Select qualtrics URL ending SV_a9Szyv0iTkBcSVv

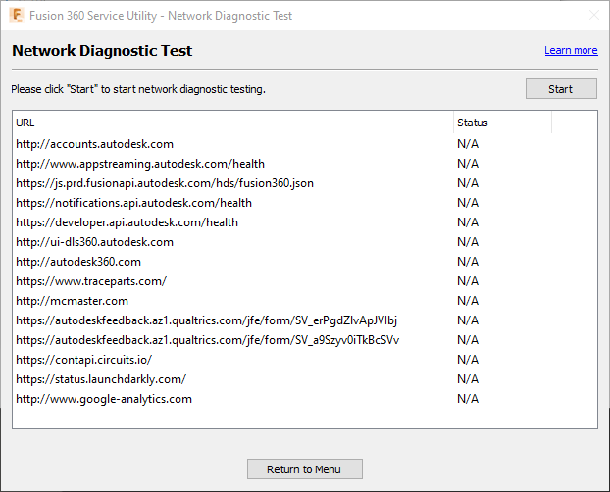(x=207, y=340)
